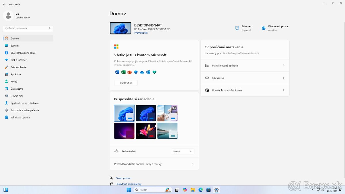Screen dimensions: 345x194
Task: Click the Premenovať link
Action: 141,33
